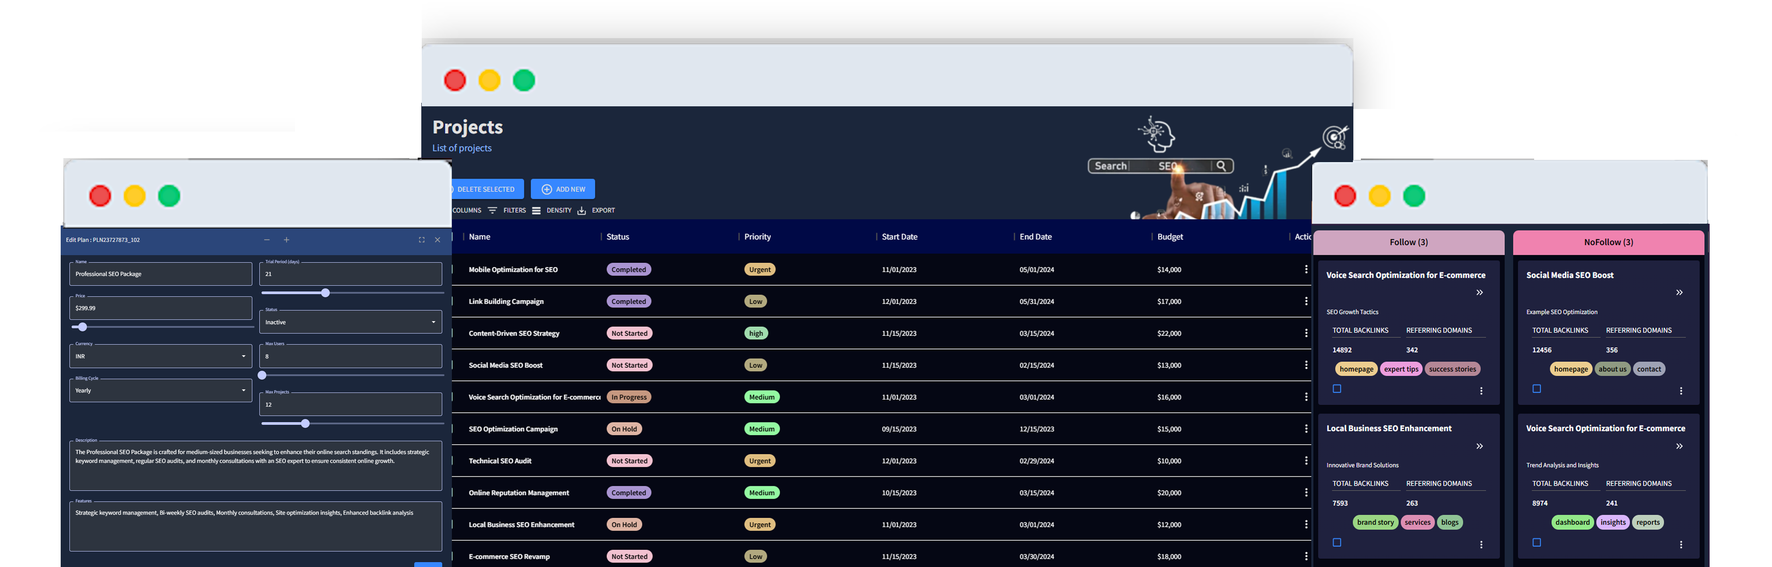Open row actions for Online Reputation Management
The image size is (1772, 567).
[x=1306, y=493]
